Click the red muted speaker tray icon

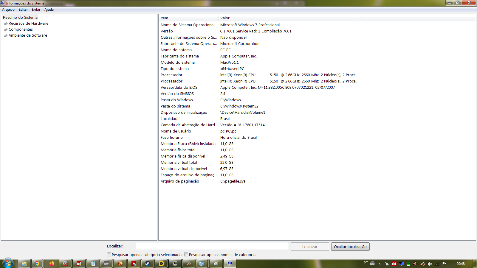click(415, 264)
